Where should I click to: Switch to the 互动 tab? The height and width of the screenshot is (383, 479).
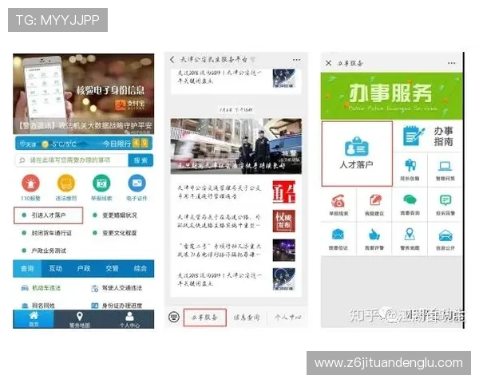click(x=55, y=269)
